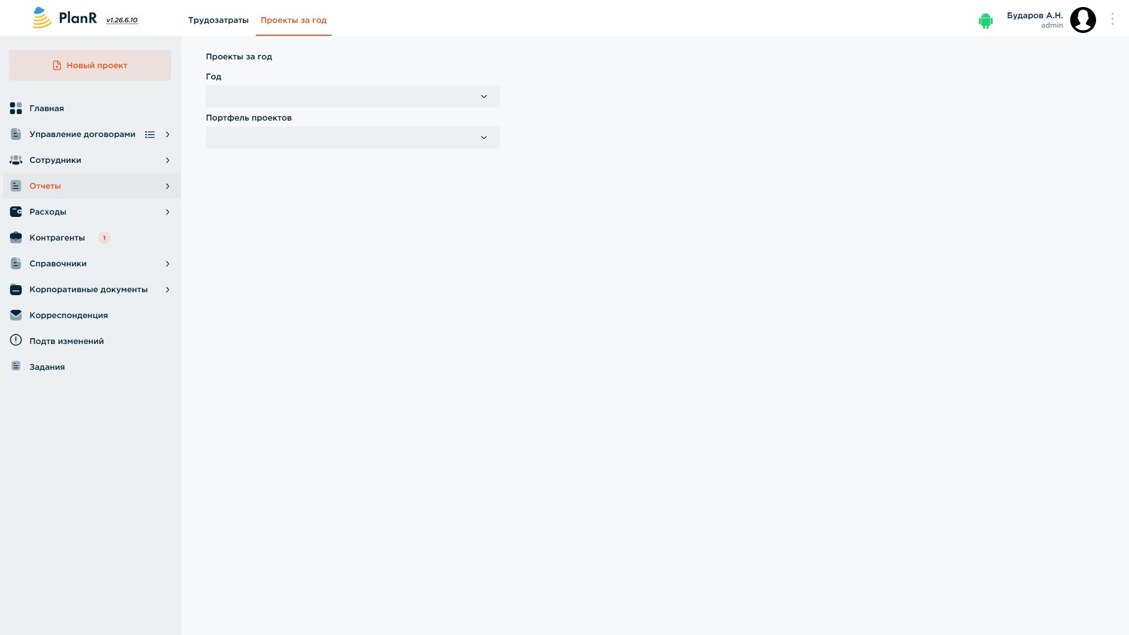The width and height of the screenshot is (1129, 635).
Task: Click the Подтв изменений alert icon
Action: (x=16, y=340)
